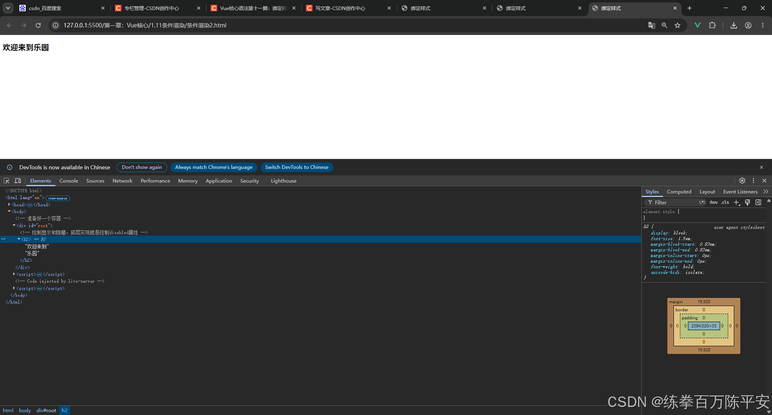Screen dimensions: 772x415
Task: Go forward in browser history
Action: click(x=24, y=25)
